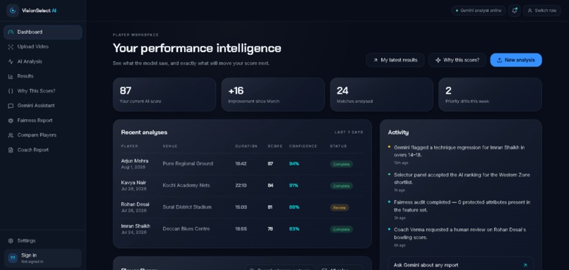The height and width of the screenshot is (270, 569).
Task: Start a New analysis
Action: (515, 60)
